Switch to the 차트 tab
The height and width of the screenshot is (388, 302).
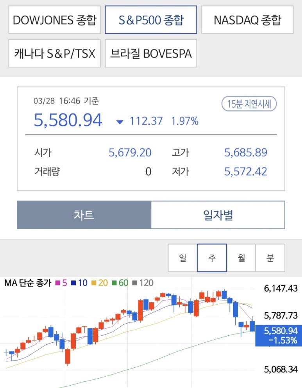click(84, 215)
